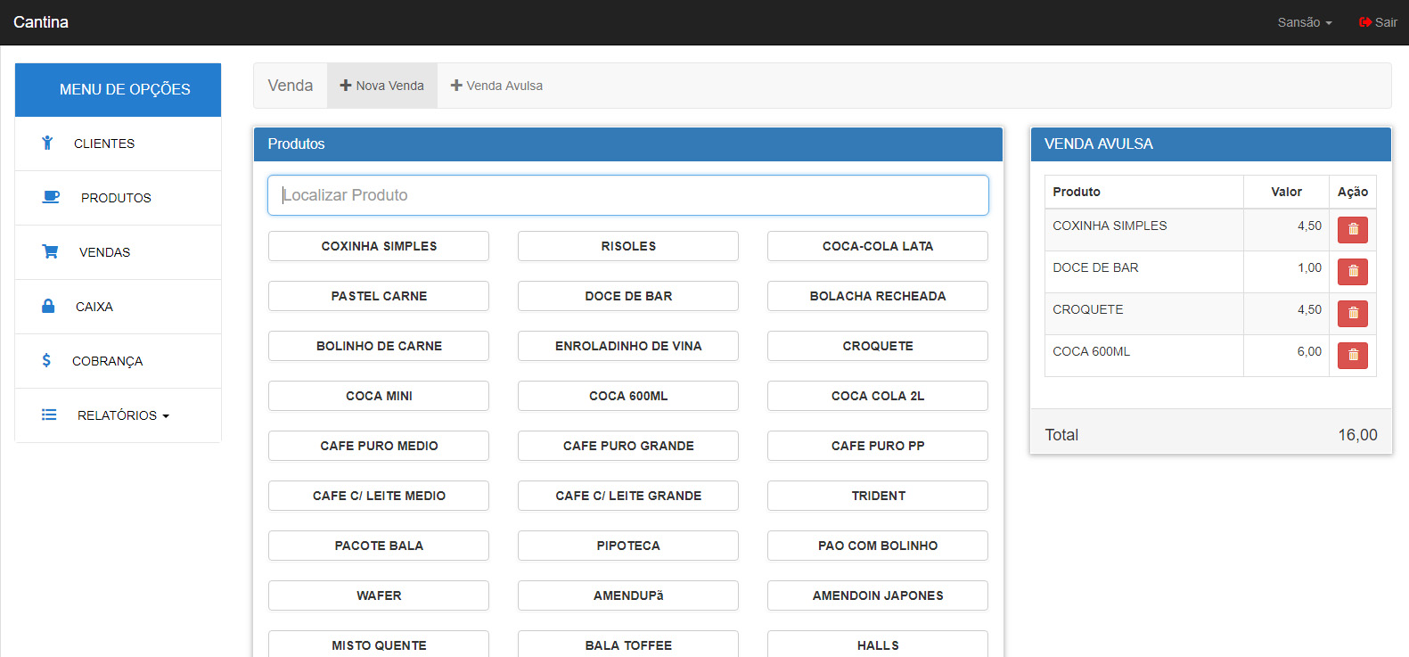This screenshot has height=657, width=1409.
Task: Click the shopping cart icon beside Vendas
Action: [50, 251]
